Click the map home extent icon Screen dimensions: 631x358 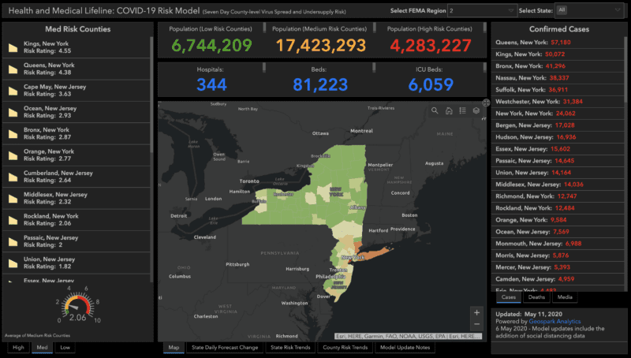click(x=448, y=110)
